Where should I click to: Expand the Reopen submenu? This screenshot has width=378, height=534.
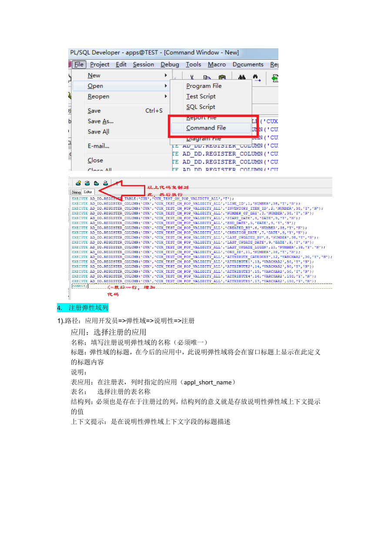122,97
